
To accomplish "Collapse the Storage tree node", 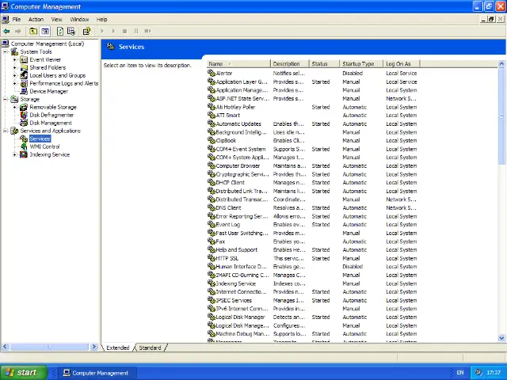I will [x=6, y=99].
